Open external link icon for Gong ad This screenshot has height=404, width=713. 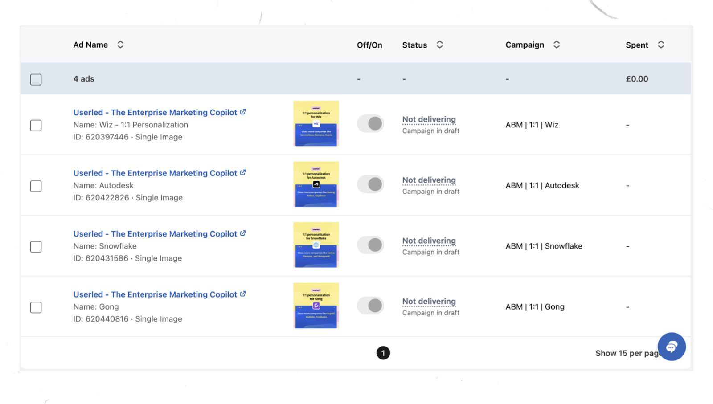[243, 294]
